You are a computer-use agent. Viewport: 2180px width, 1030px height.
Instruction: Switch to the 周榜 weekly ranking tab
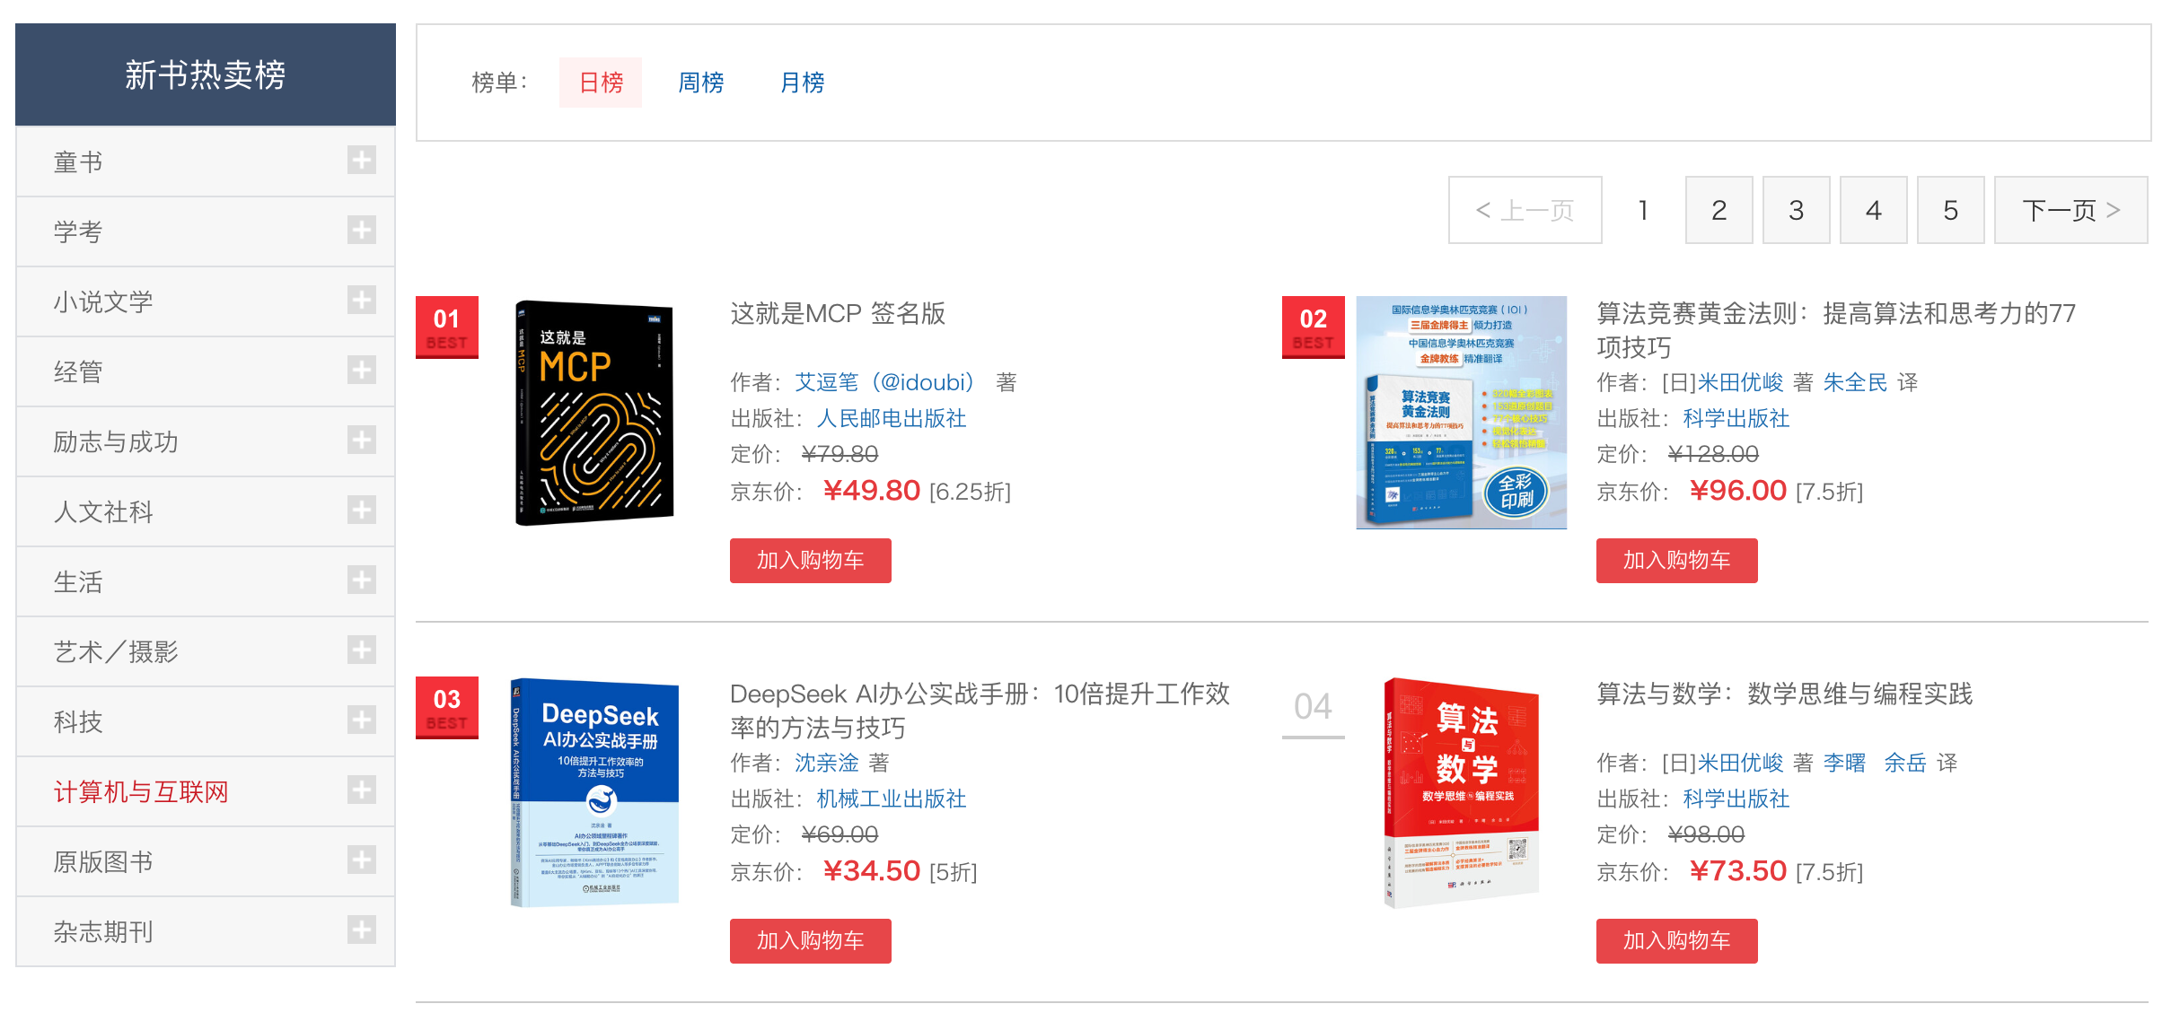tap(700, 83)
